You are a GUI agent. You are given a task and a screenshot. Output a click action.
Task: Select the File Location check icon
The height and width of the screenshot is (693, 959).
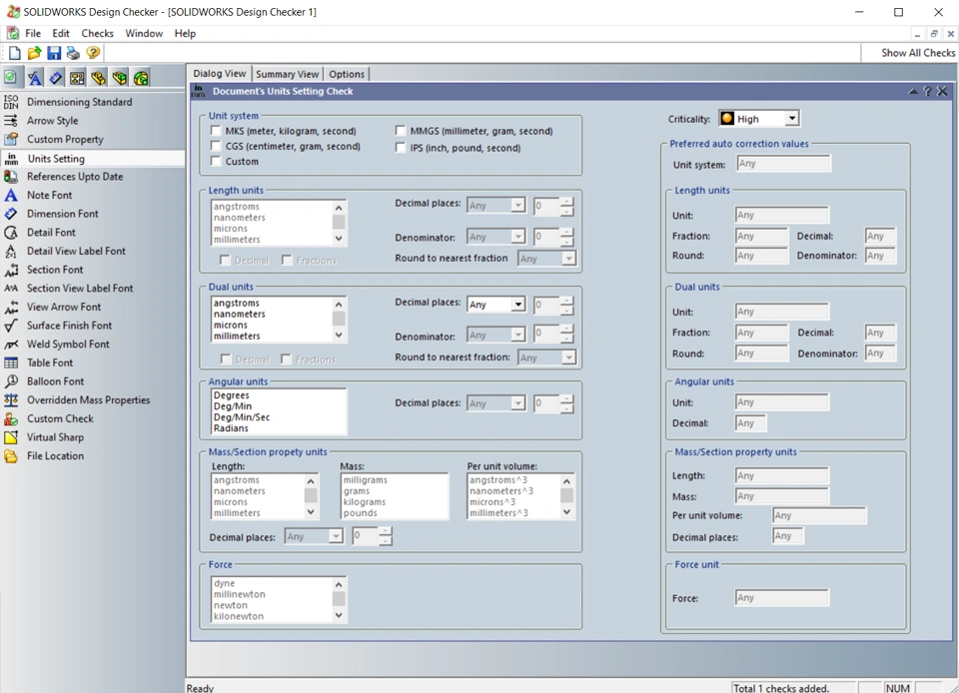11,456
